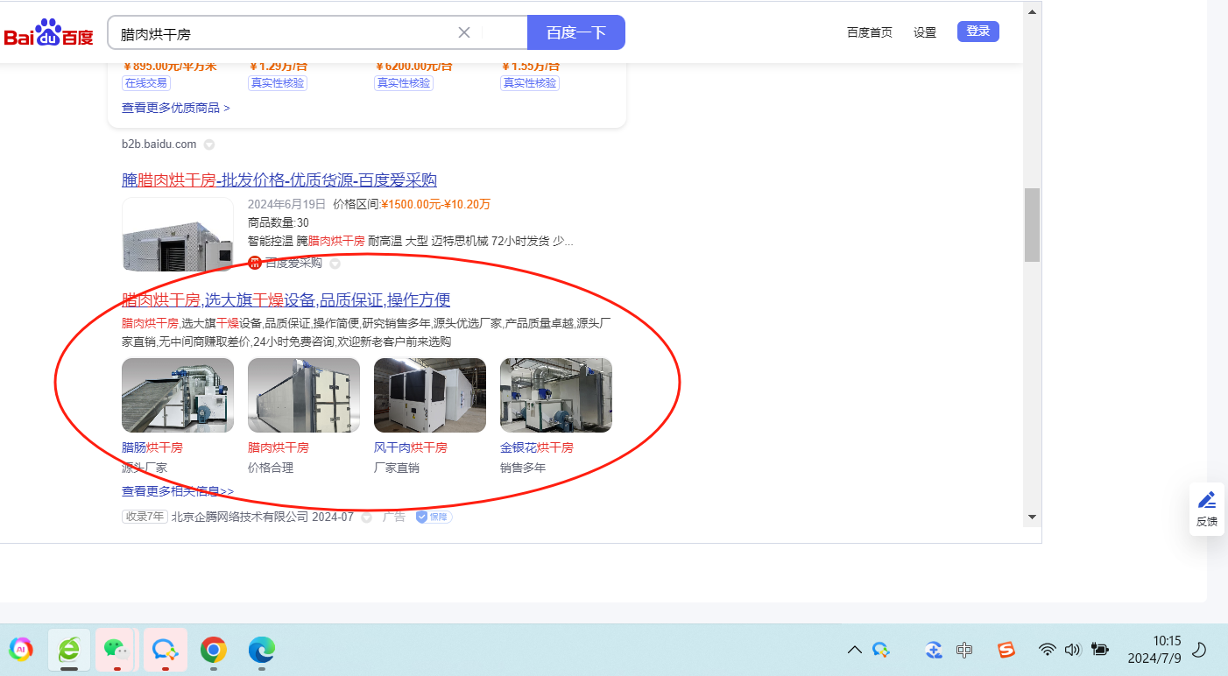1228x676 pixels.
Task: Click 真实性核验 tag under ¥1.29万
Action: tap(278, 83)
